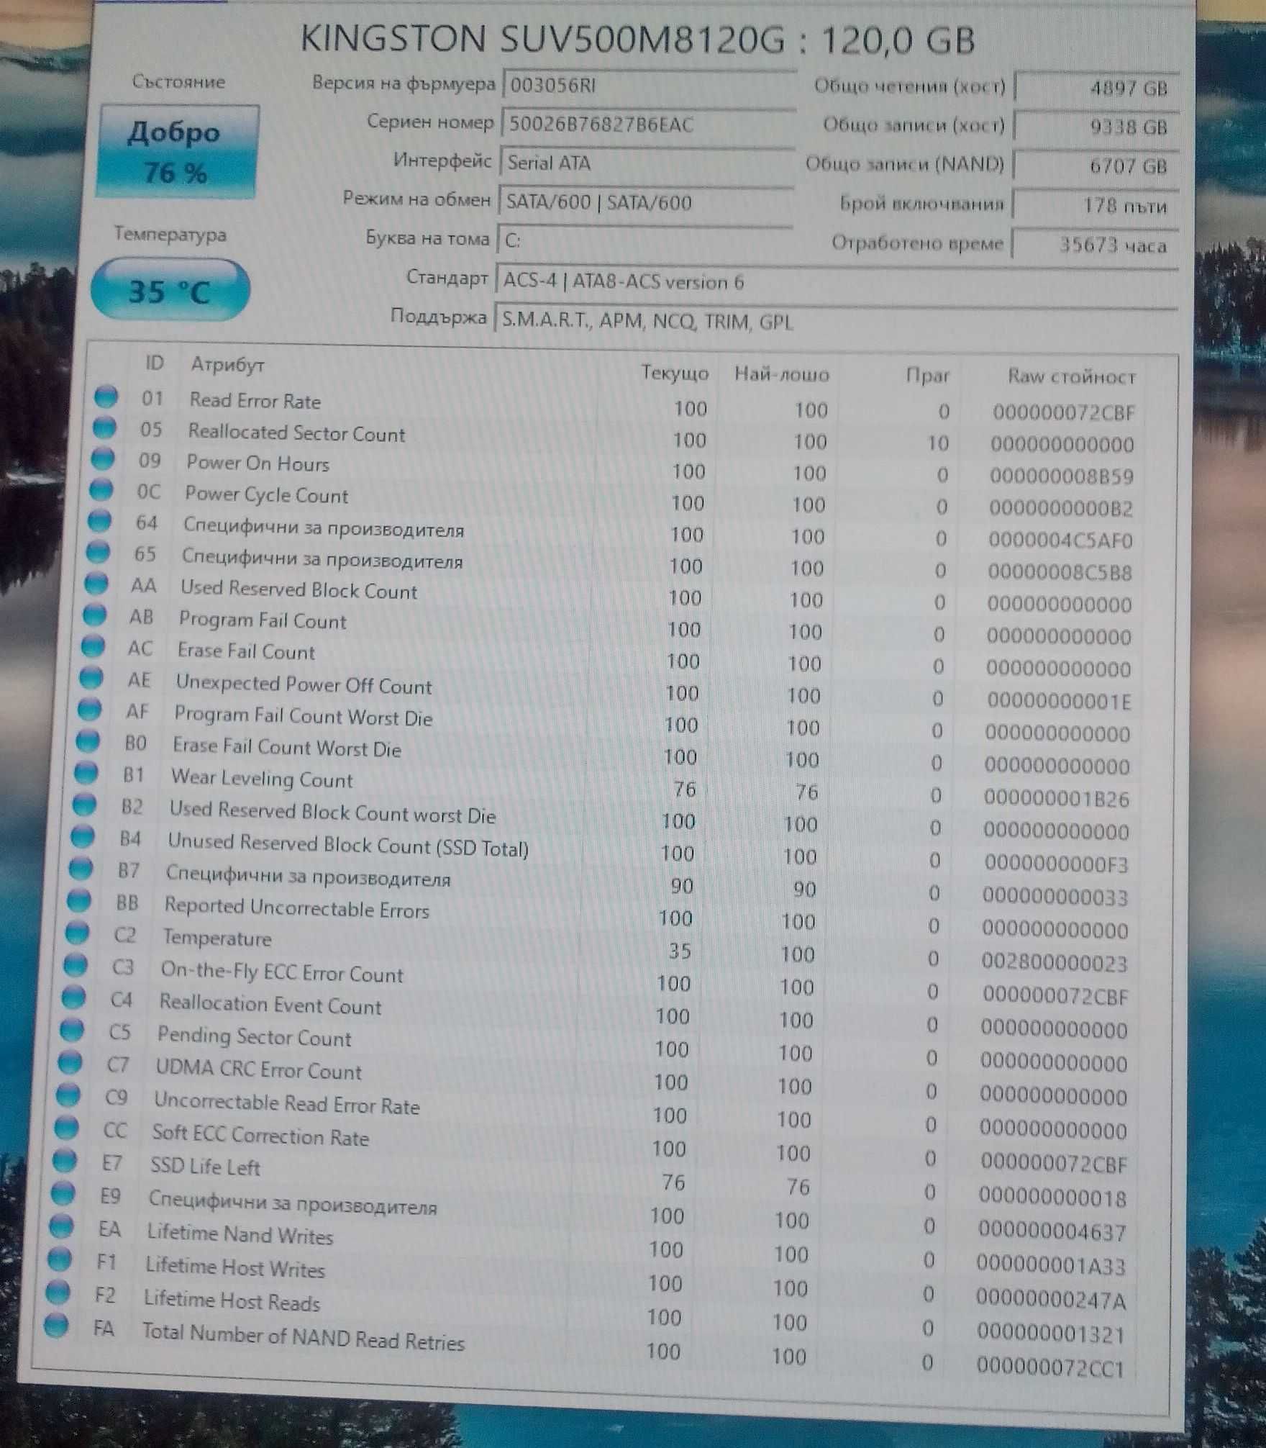This screenshot has width=1266, height=1448.
Task: Click the Добро 76 % health status button
Action: click(x=177, y=151)
